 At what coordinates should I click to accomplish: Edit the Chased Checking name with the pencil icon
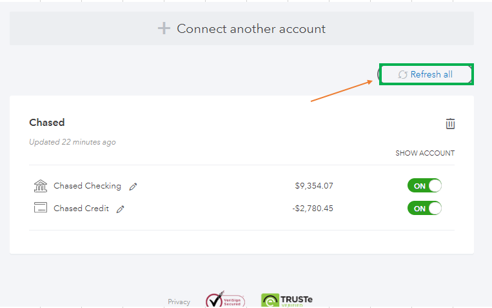(x=133, y=187)
